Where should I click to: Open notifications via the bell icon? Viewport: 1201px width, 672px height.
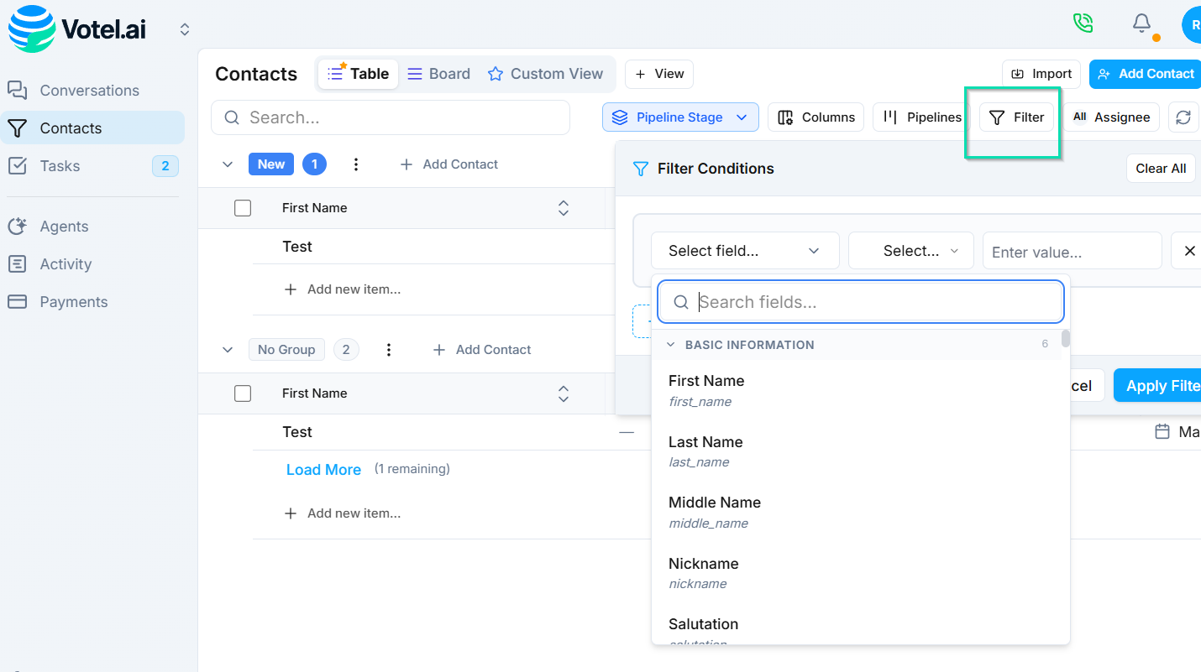[1141, 23]
